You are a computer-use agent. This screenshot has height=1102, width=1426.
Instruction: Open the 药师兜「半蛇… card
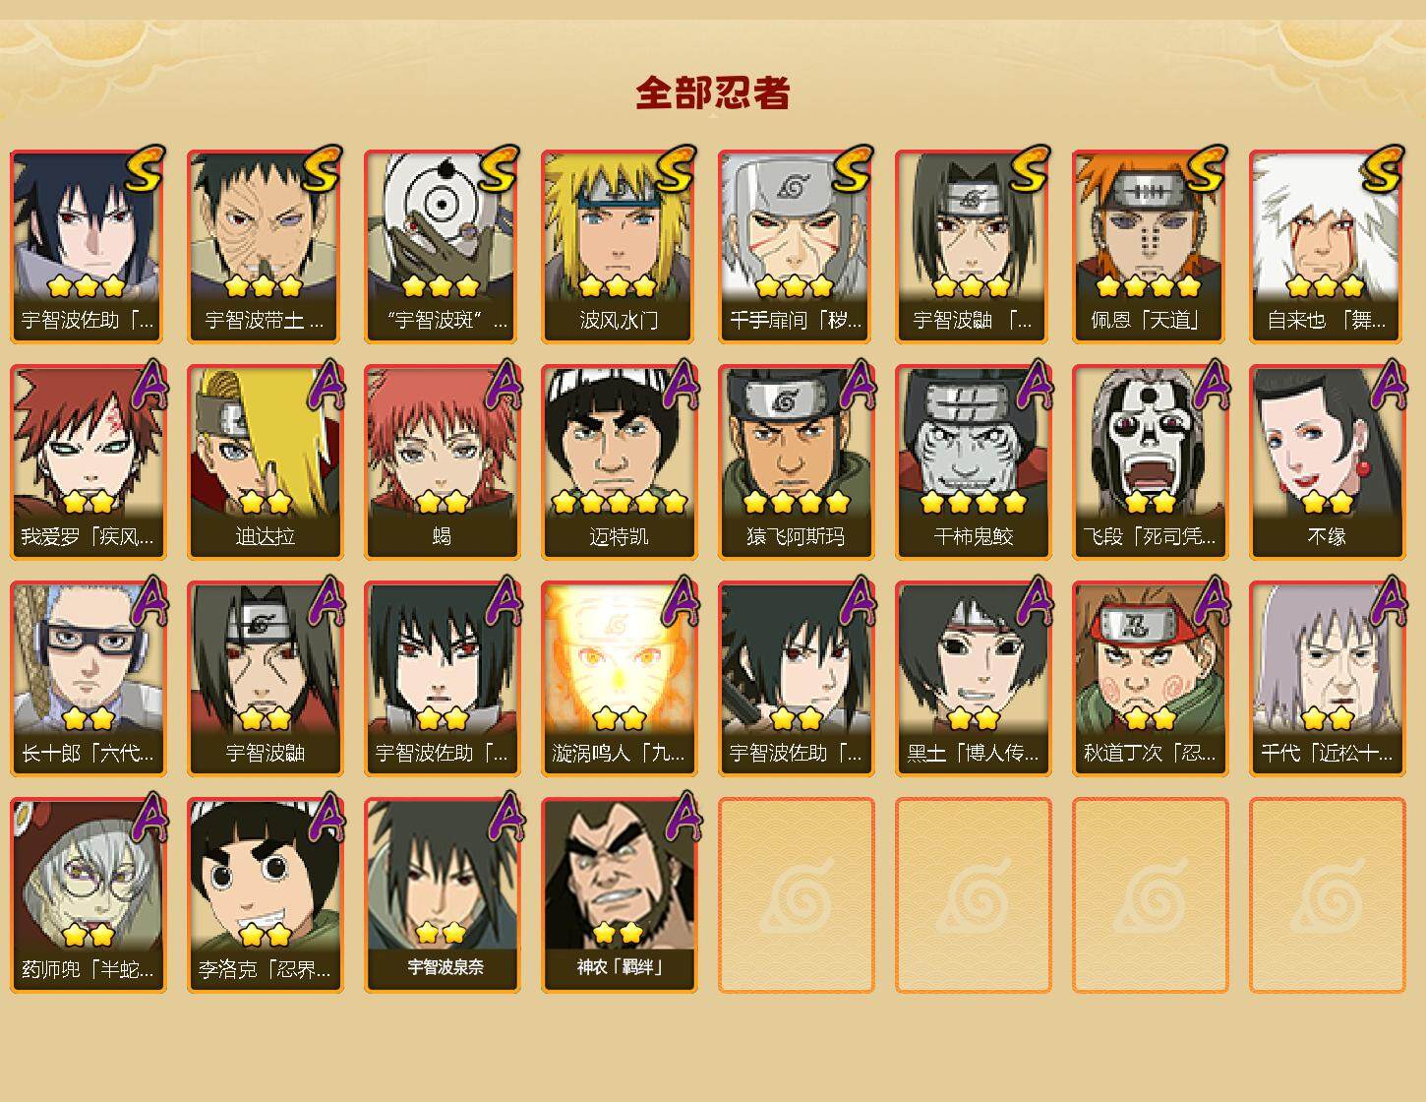pyautogui.click(x=88, y=895)
